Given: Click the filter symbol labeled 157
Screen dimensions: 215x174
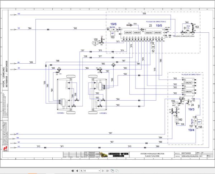Looking at the screenshot, I should tap(196, 122).
